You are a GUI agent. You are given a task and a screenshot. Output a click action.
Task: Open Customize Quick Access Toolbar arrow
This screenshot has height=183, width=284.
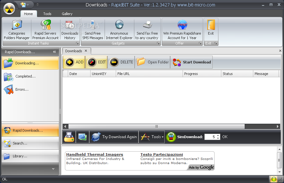pyautogui.click(x=37, y=5)
